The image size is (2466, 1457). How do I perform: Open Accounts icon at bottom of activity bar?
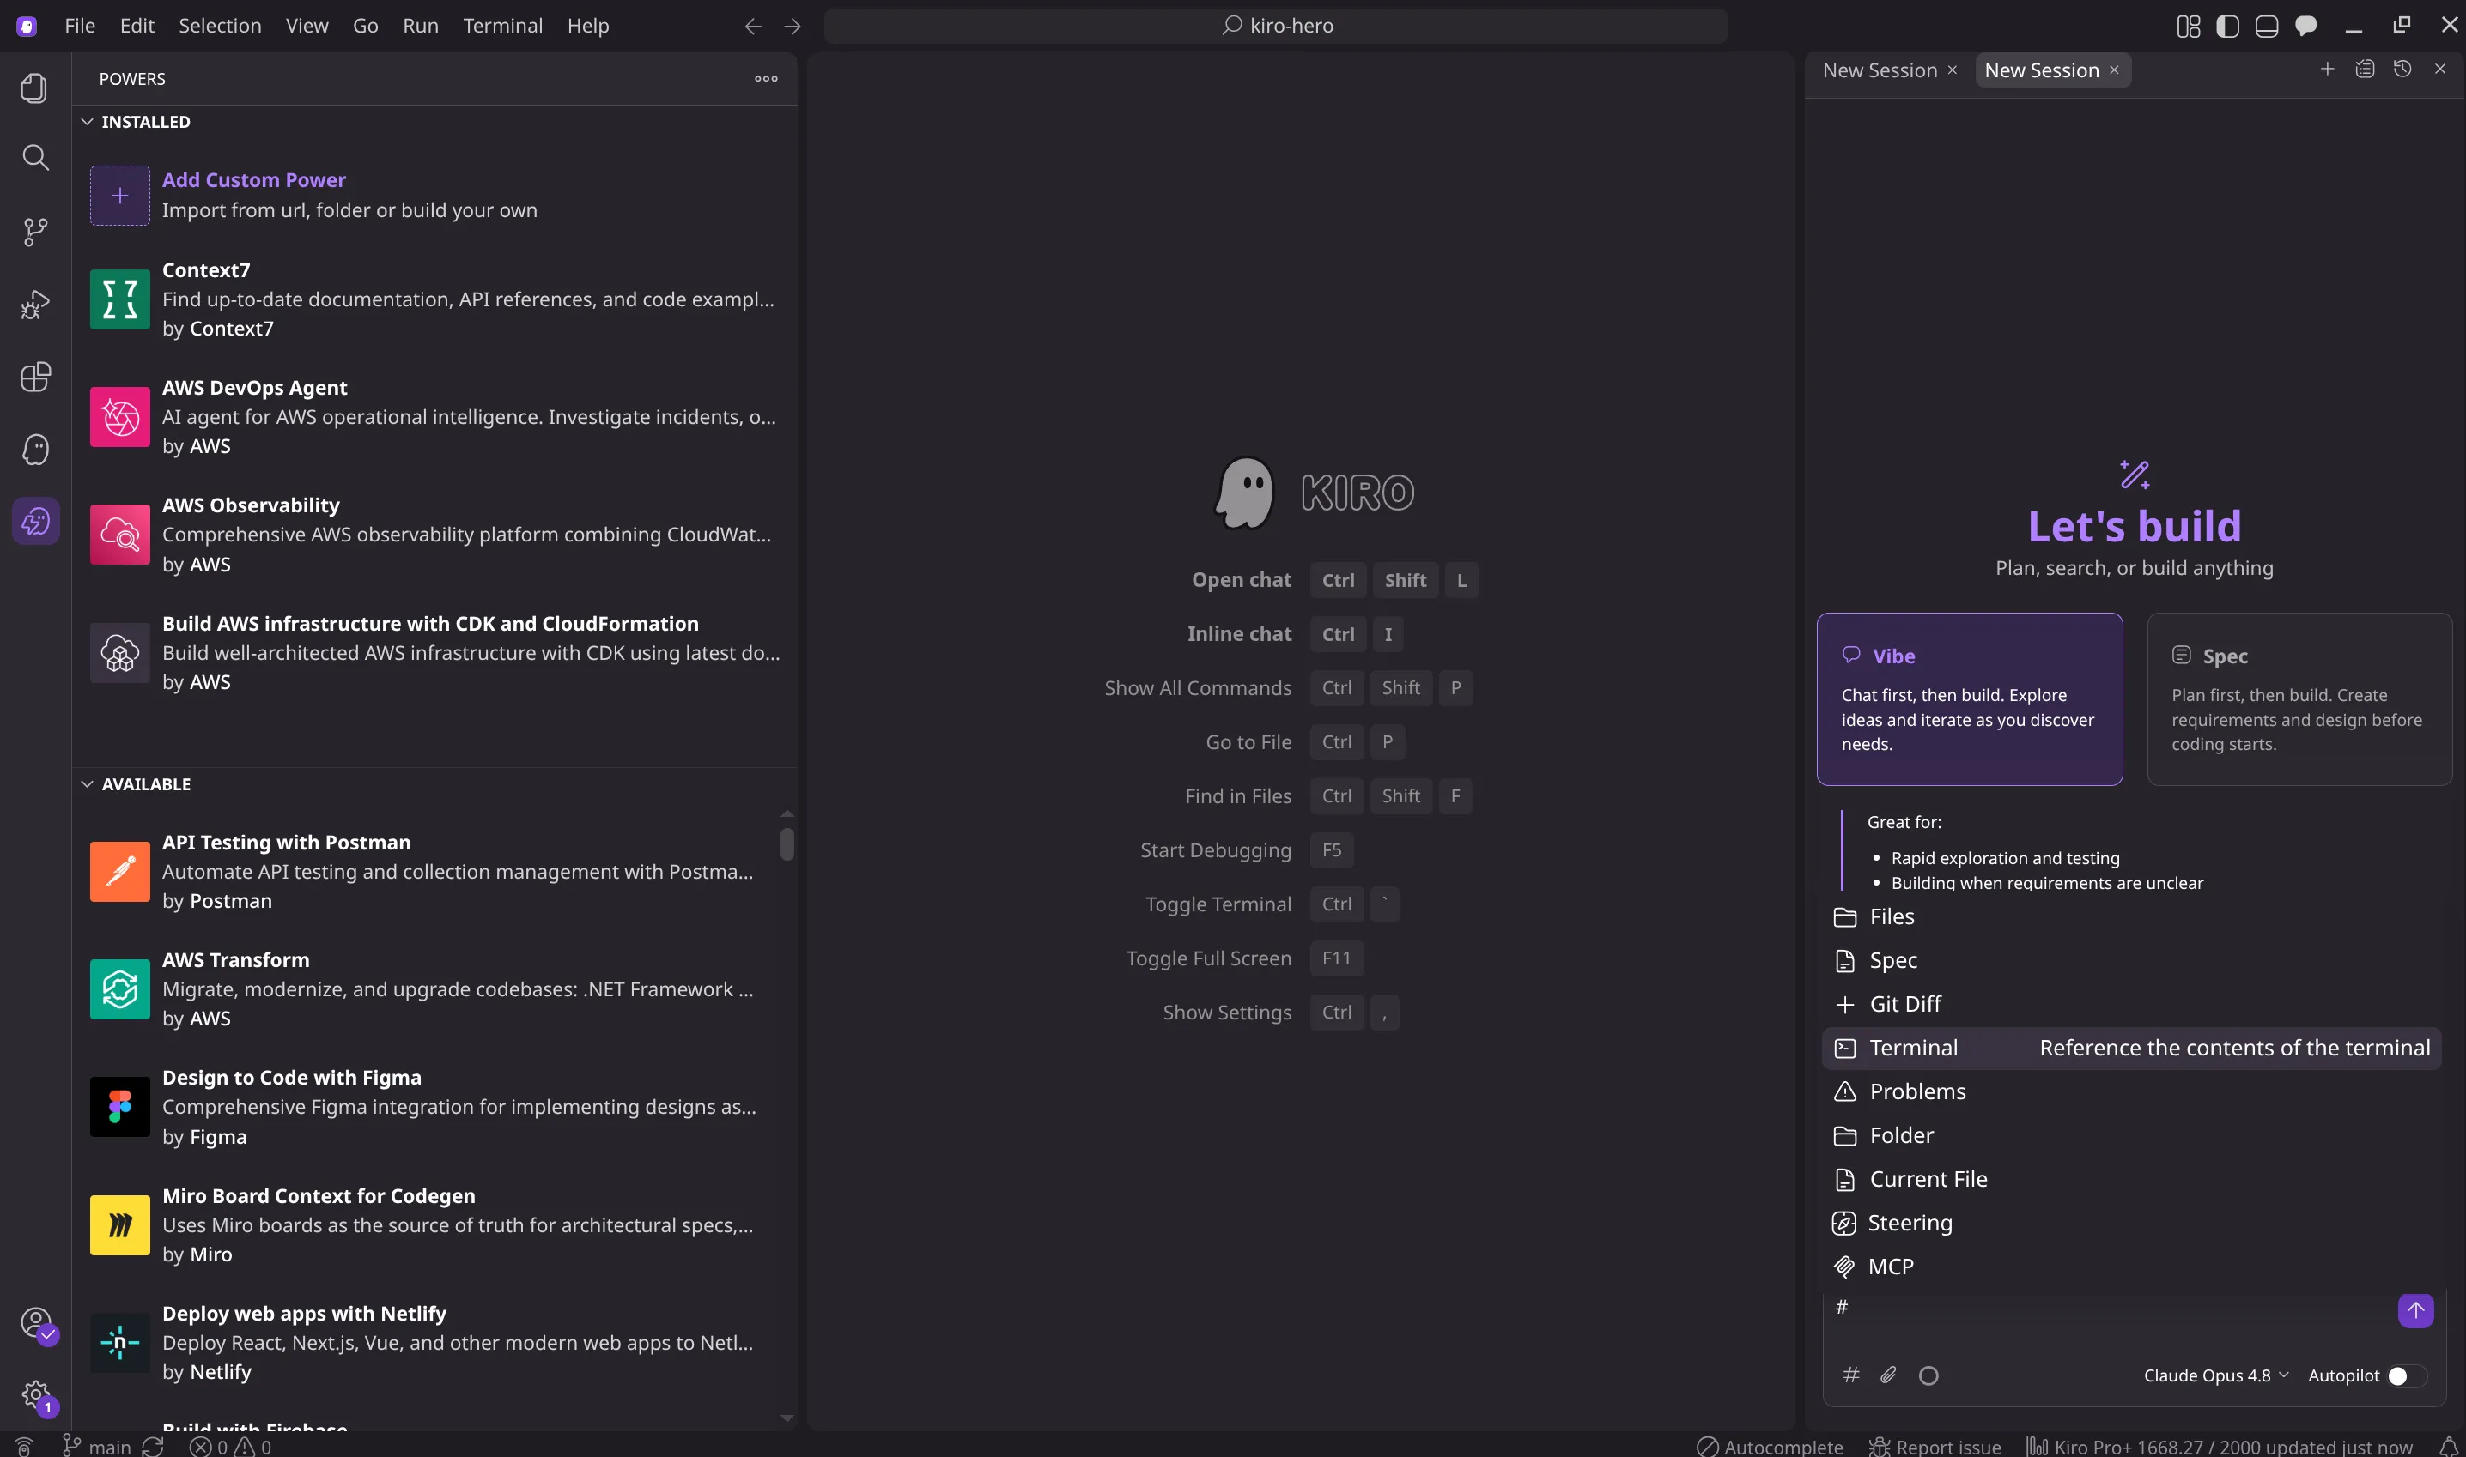pos(35,1322)
